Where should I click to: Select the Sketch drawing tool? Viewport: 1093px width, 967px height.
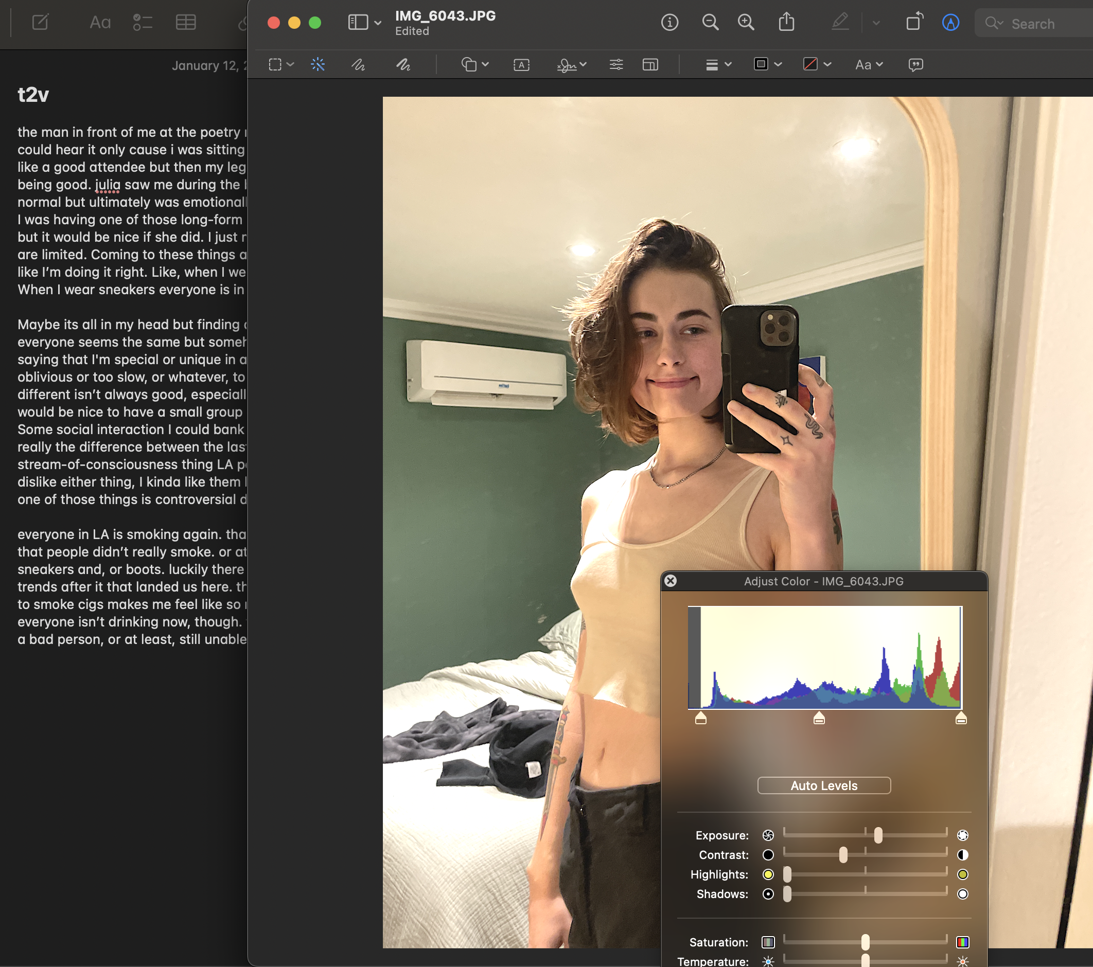(x=358, y=65)
